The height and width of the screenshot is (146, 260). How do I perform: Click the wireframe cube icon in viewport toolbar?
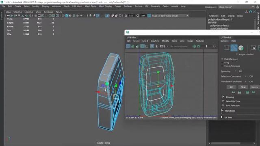pyautogui.click(x=63, y=16)
